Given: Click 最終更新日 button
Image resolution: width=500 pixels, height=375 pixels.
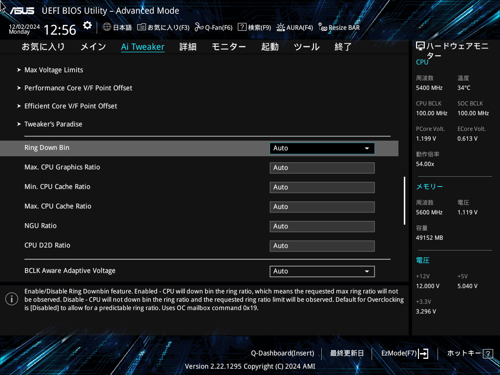Looking at the screenshot, I should 347,354.
